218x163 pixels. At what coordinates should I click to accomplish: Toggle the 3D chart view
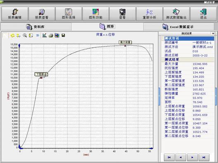click(x=38, y=35)
